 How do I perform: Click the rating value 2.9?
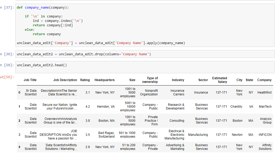point(88,147)
